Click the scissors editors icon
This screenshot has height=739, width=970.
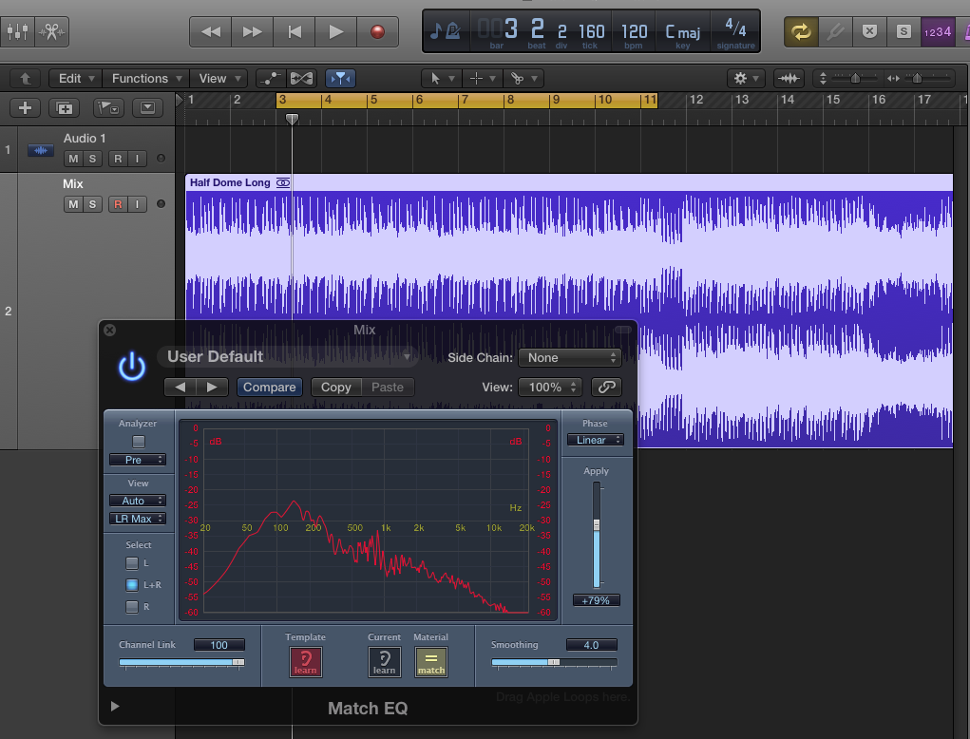(x=51, y=31)
